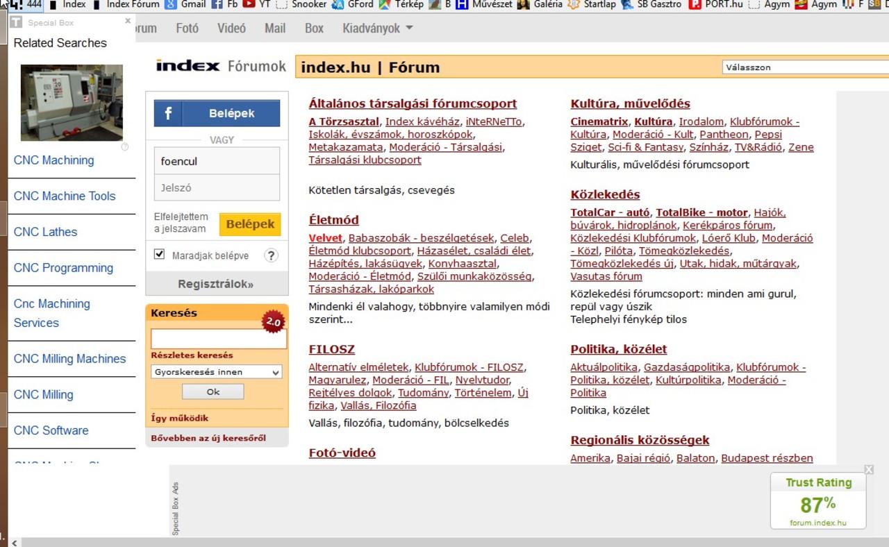The height and width of the screenshot is (547, 889).
Task: Click the ad info icon under the CNC image
Action: 125,146
